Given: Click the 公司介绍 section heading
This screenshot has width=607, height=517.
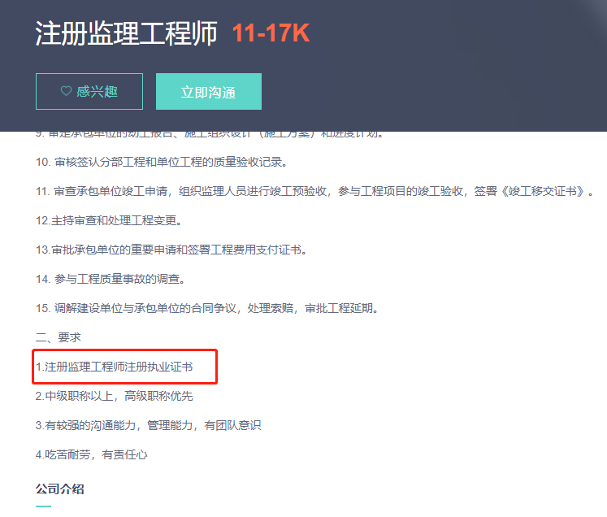Looking at the screenshot, I should tap(59, 489).
